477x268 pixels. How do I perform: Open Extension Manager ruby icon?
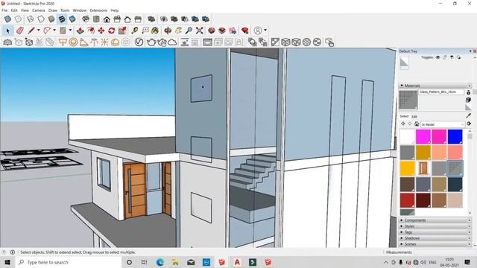pos(245,31)
